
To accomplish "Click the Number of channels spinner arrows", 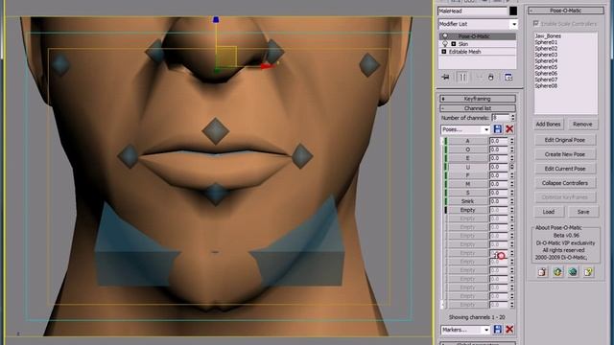I will (x=513, y=117).
